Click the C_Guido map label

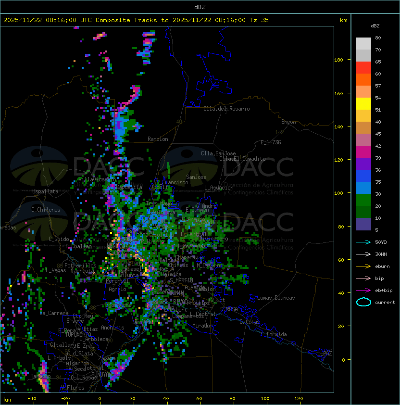pyautogui.click(x=59, y=239)
